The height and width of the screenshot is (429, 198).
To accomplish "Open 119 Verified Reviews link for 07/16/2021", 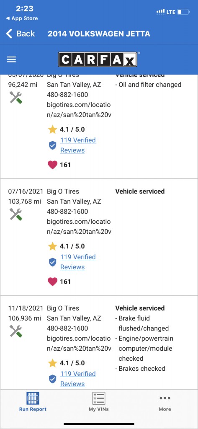I will [x=78, y=262].
